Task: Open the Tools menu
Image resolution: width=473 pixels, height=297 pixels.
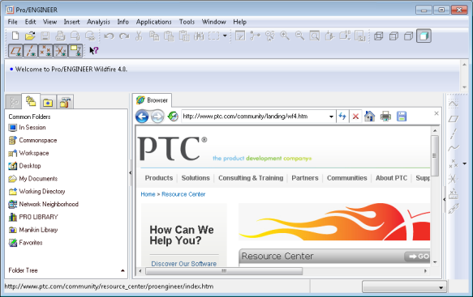Action: [187, 22]
